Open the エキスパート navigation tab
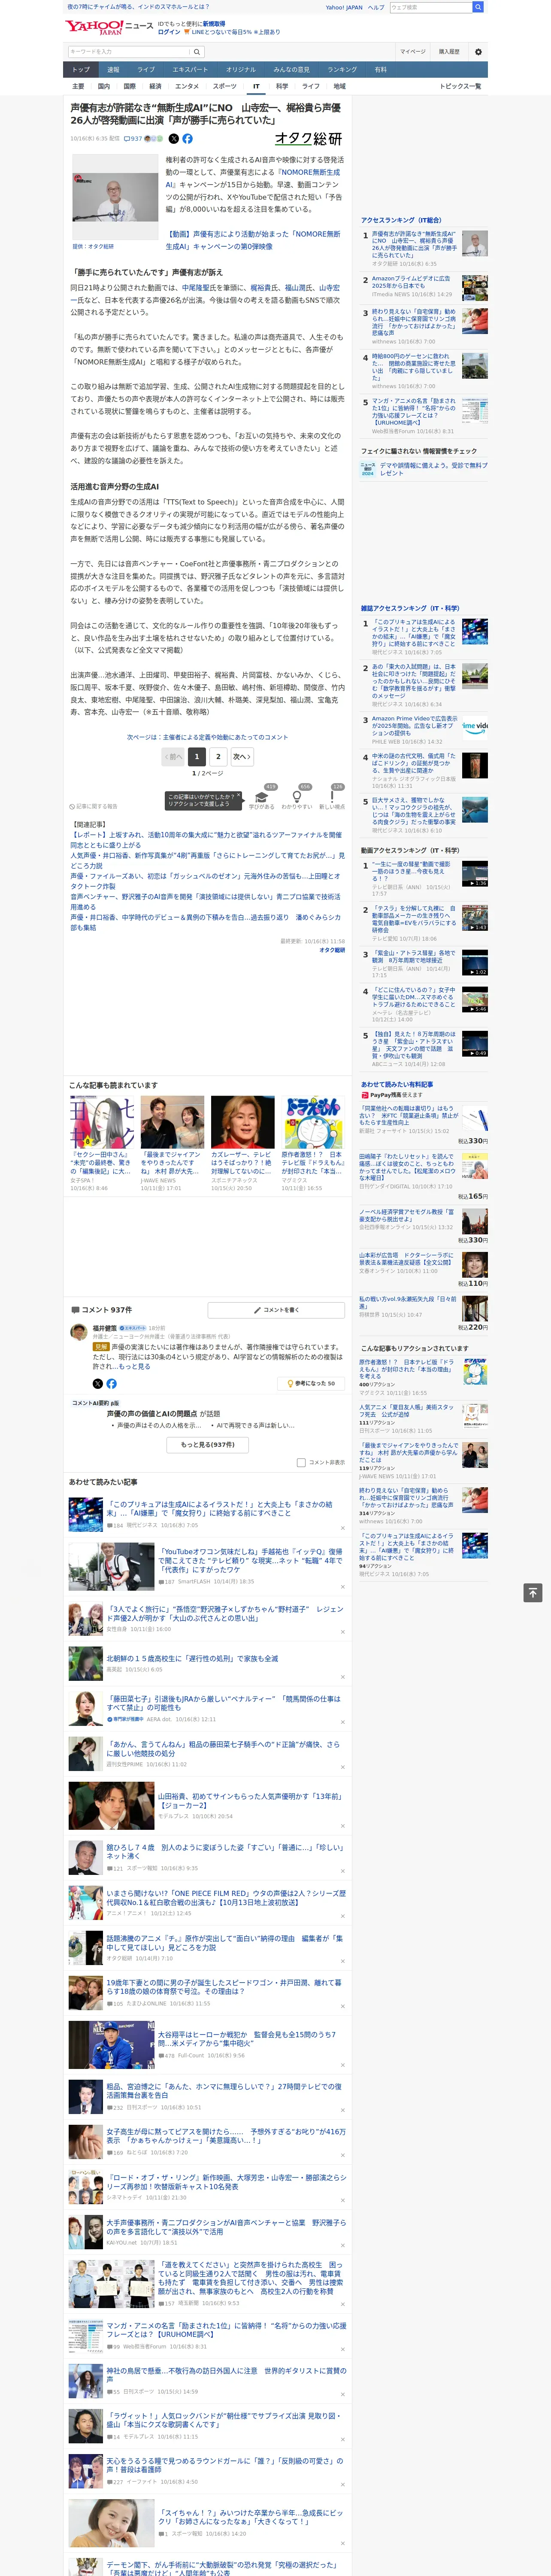 point(190,69)
